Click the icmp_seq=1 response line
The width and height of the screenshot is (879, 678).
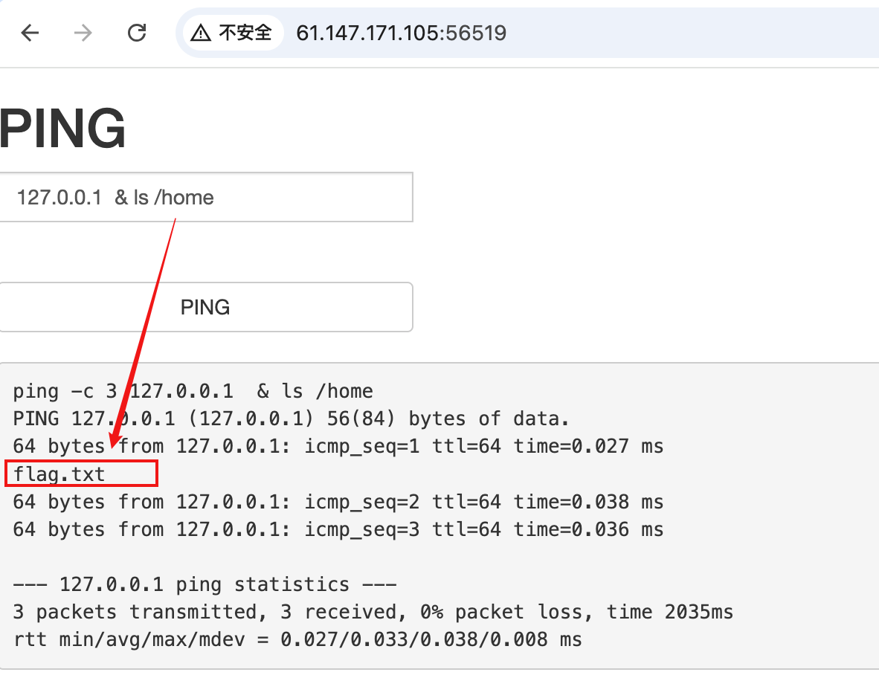338,446
